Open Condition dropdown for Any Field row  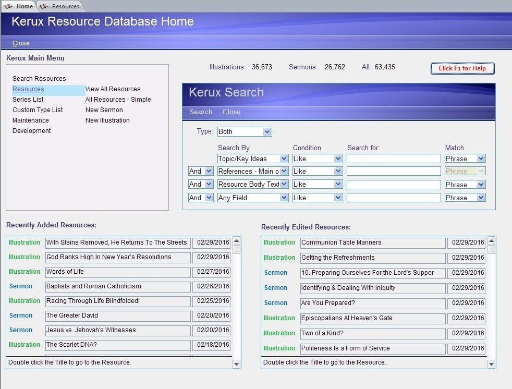click(338, 198)
